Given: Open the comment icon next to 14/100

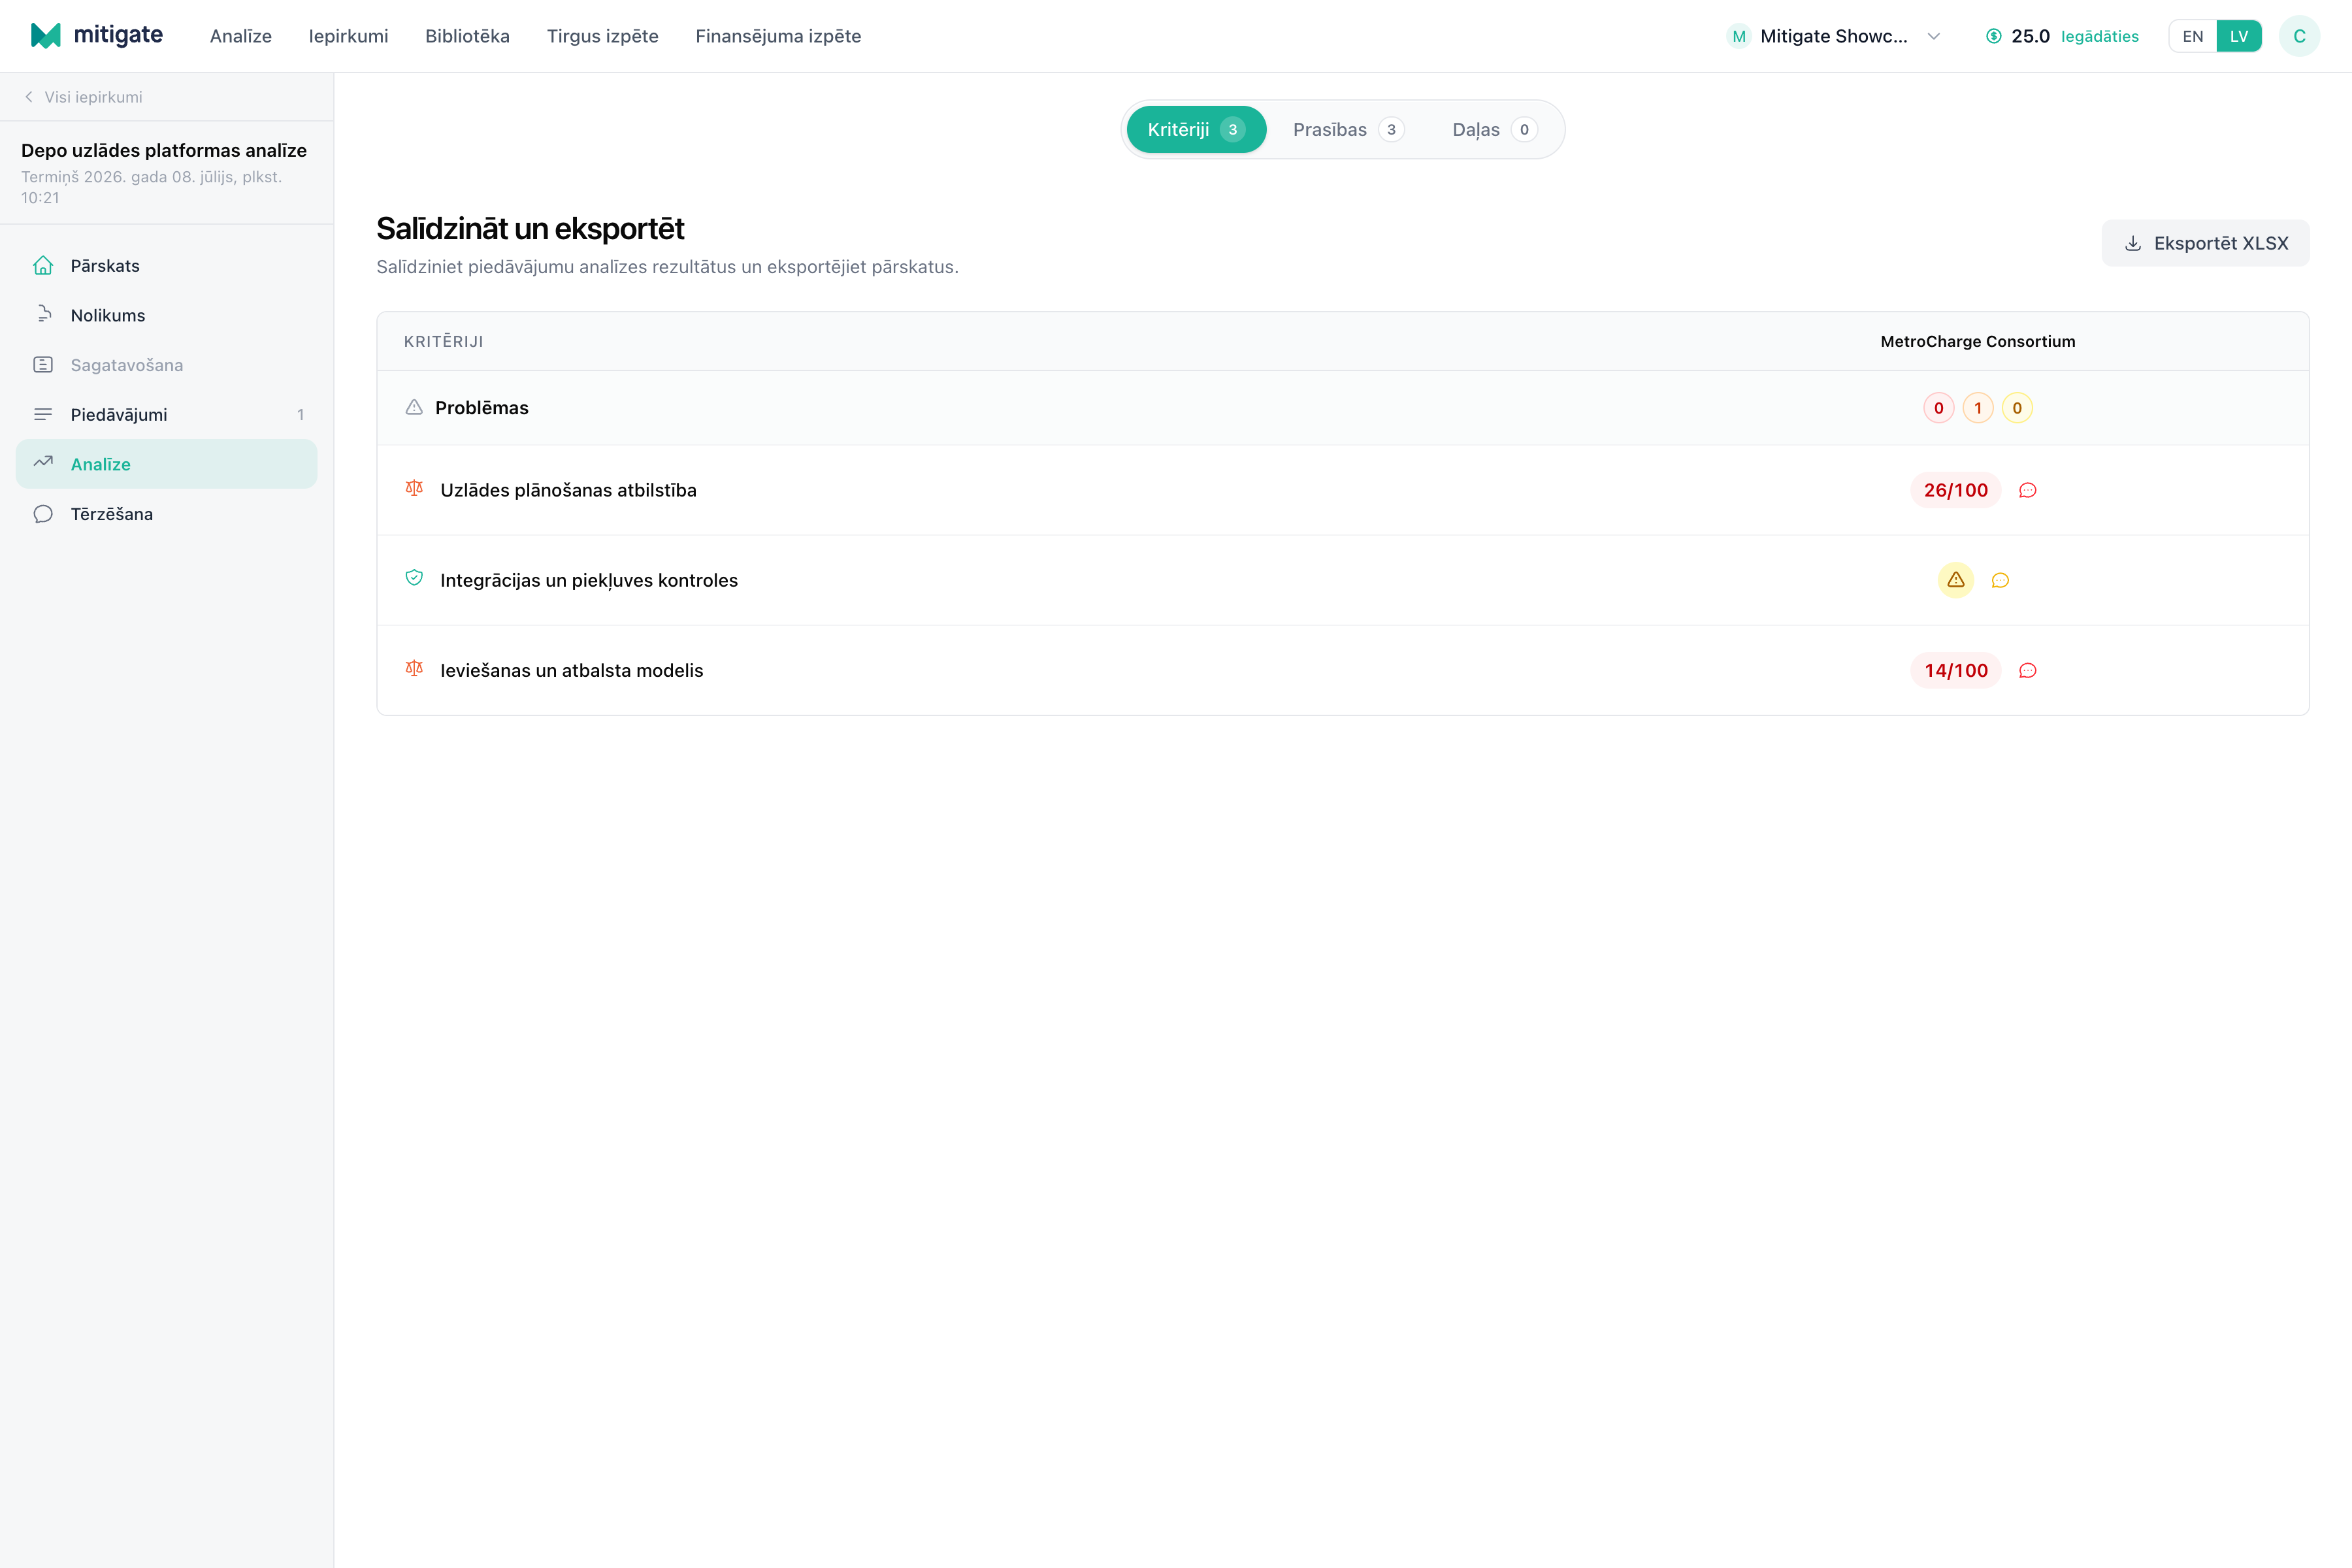Looking at the screenshot, I should [x=2027, y=670].
